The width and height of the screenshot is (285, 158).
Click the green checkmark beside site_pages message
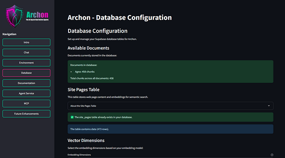coord(72,117)
